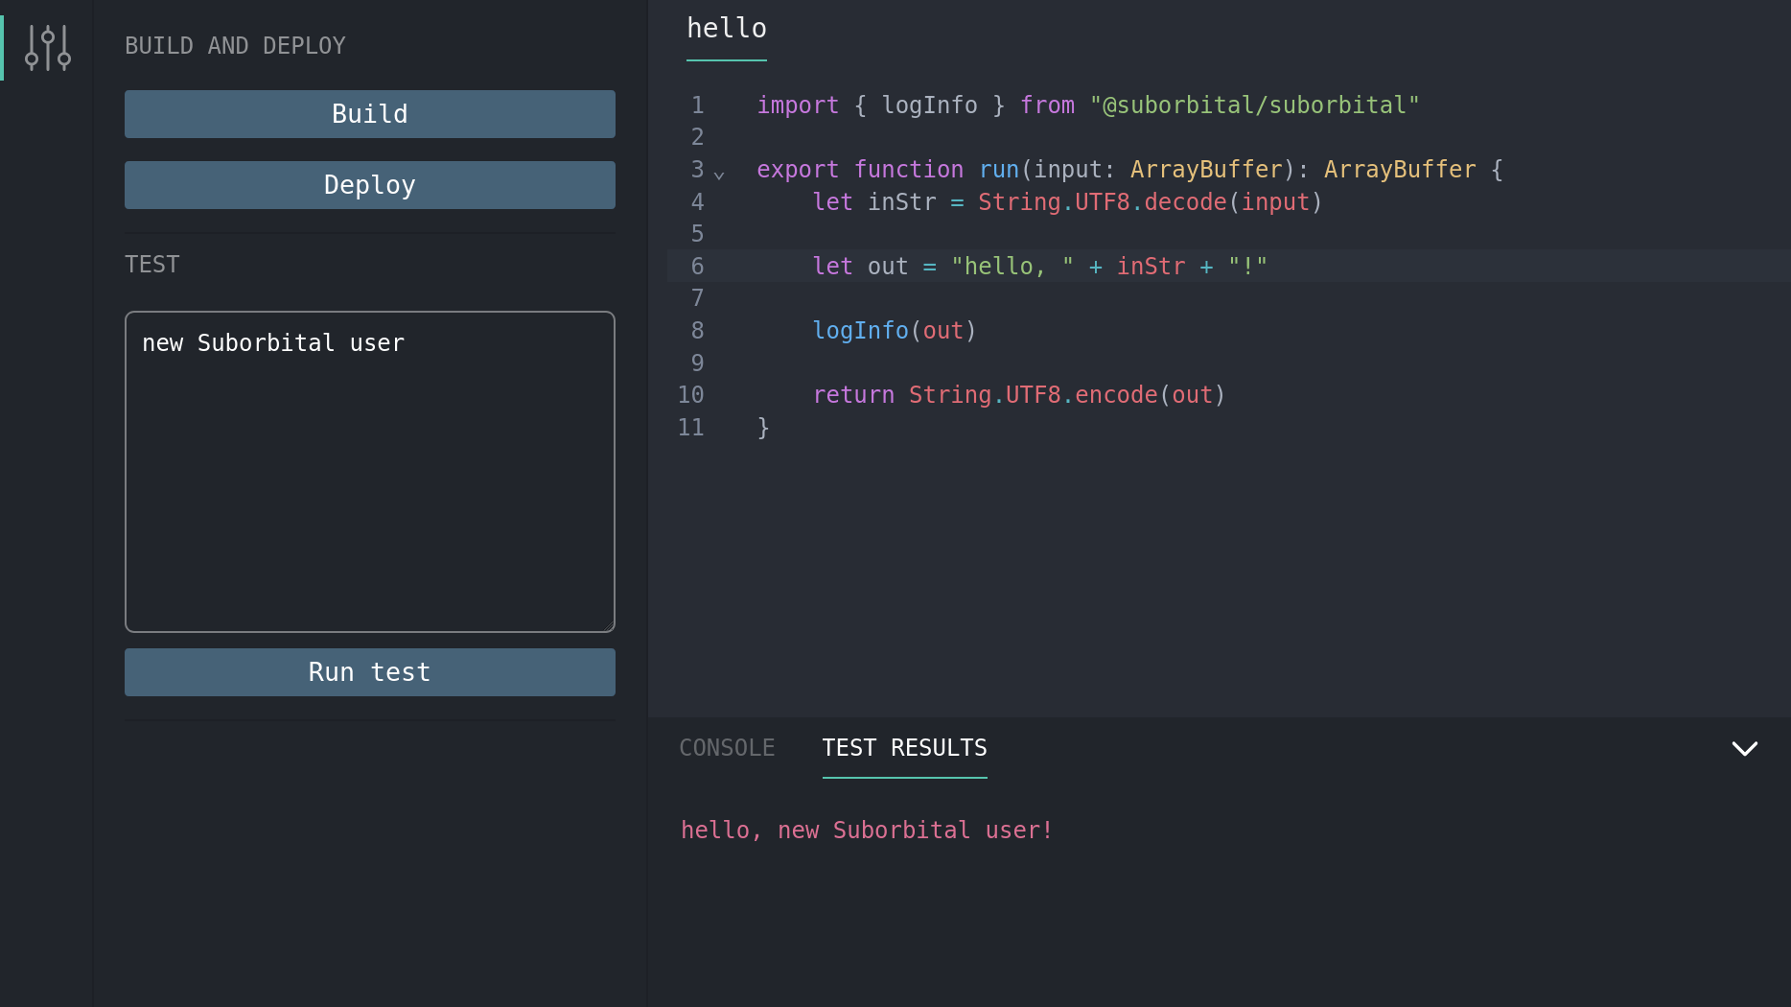1791x1007 pixels.
Task: Click inside the test input text area
Action: point(369,470)
